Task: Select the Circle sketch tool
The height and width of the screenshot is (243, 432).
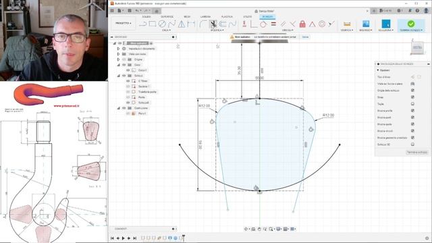Action: (x=162, y=24)
